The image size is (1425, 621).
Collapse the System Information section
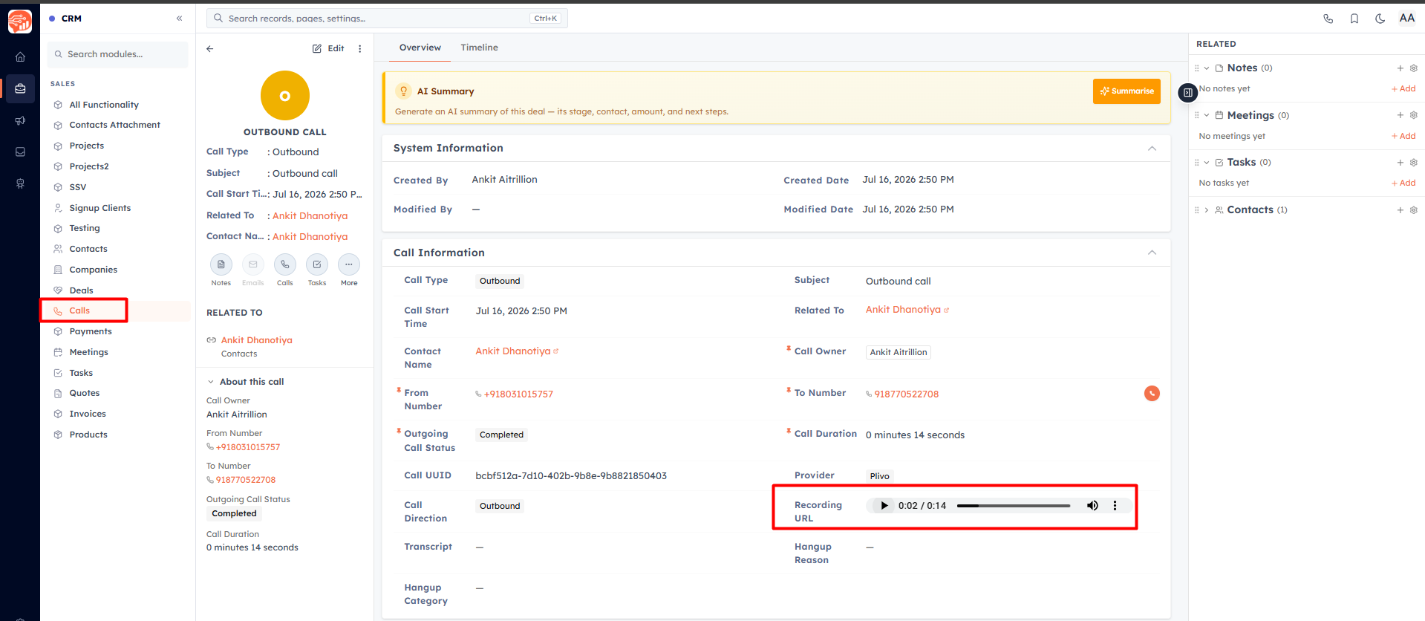[1152, 149]
